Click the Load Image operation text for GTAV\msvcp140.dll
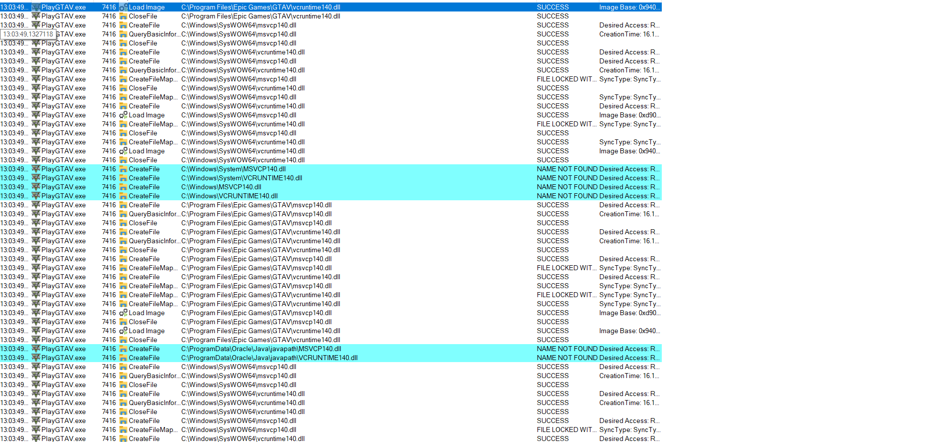Image resolution: width=930 pixels, height=442 pixels. (x=147, y=313)
